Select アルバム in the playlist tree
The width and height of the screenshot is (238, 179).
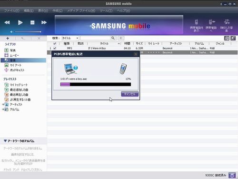(x=14, y=109)
